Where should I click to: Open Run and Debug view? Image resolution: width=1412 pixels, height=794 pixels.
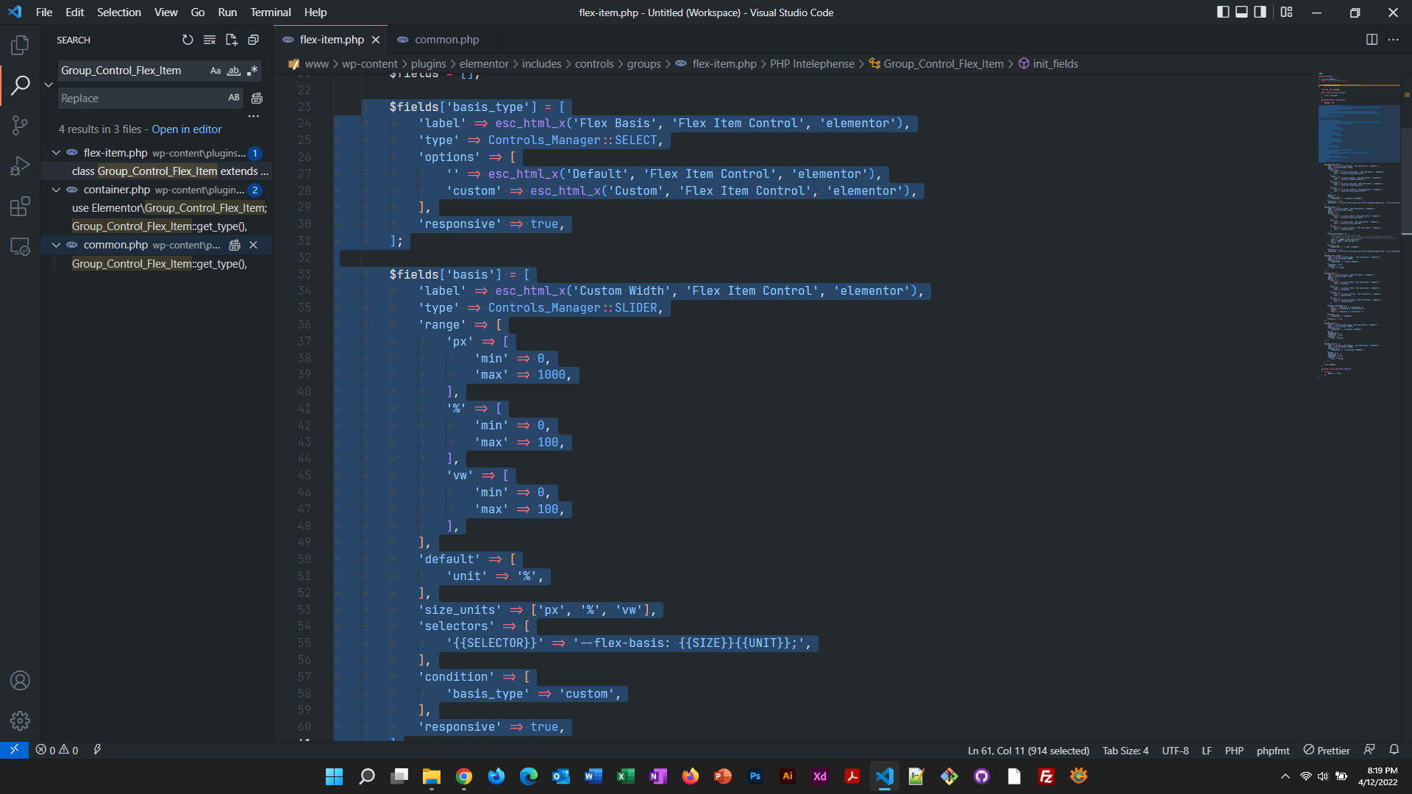20,165
